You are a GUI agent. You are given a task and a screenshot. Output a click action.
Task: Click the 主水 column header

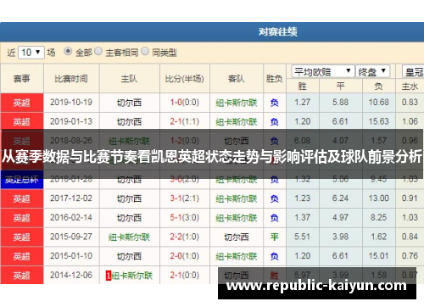click(x=410, y=87)
